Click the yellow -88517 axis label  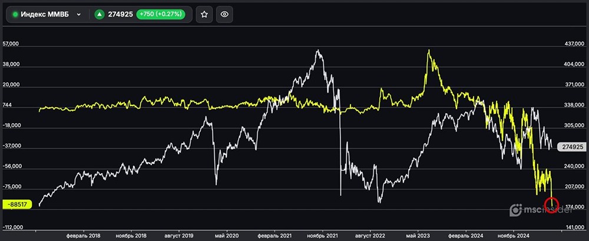click(16, 204)
